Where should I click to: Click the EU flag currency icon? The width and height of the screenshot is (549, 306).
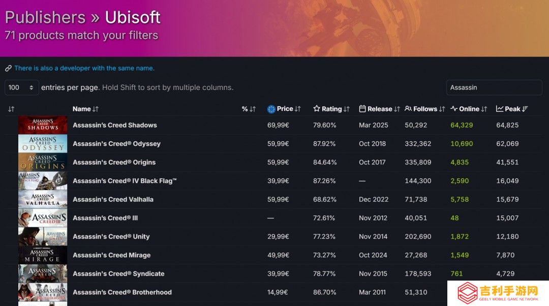[x=271, y=109]
